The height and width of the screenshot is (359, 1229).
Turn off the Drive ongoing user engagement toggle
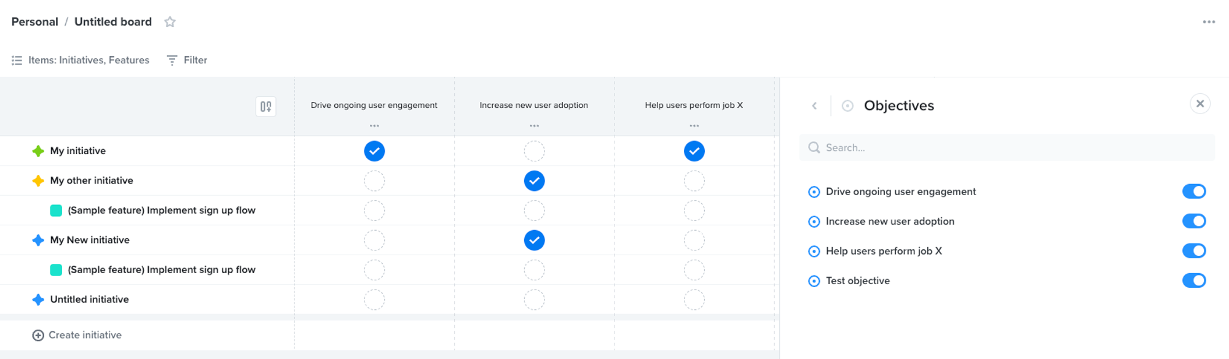tap(1193, 191)
